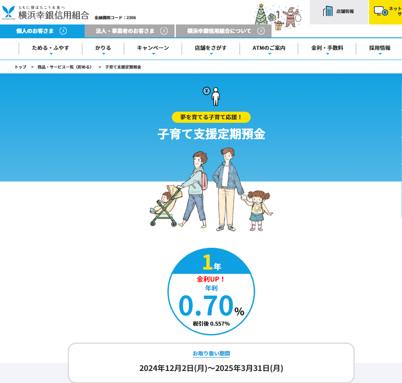Viewport: 402px width, 383px height.
Task: Click the 横浜幸銀信用組合 site title
Action: [53, 15]
